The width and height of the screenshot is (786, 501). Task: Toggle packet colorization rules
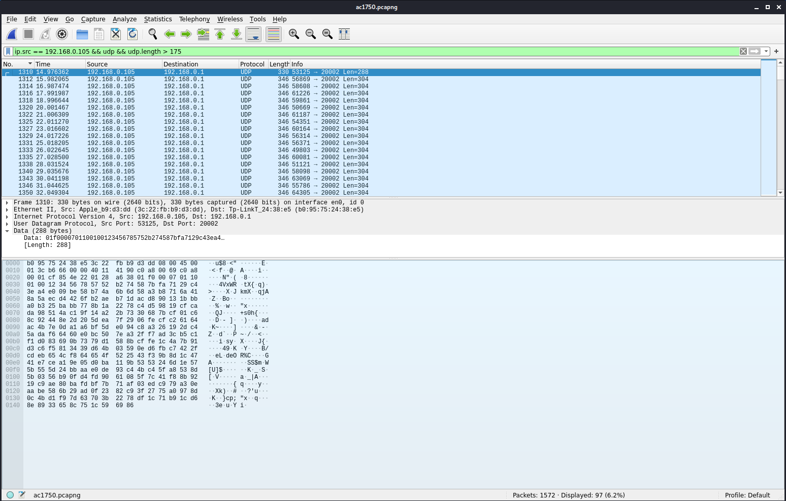coord(274,34)
